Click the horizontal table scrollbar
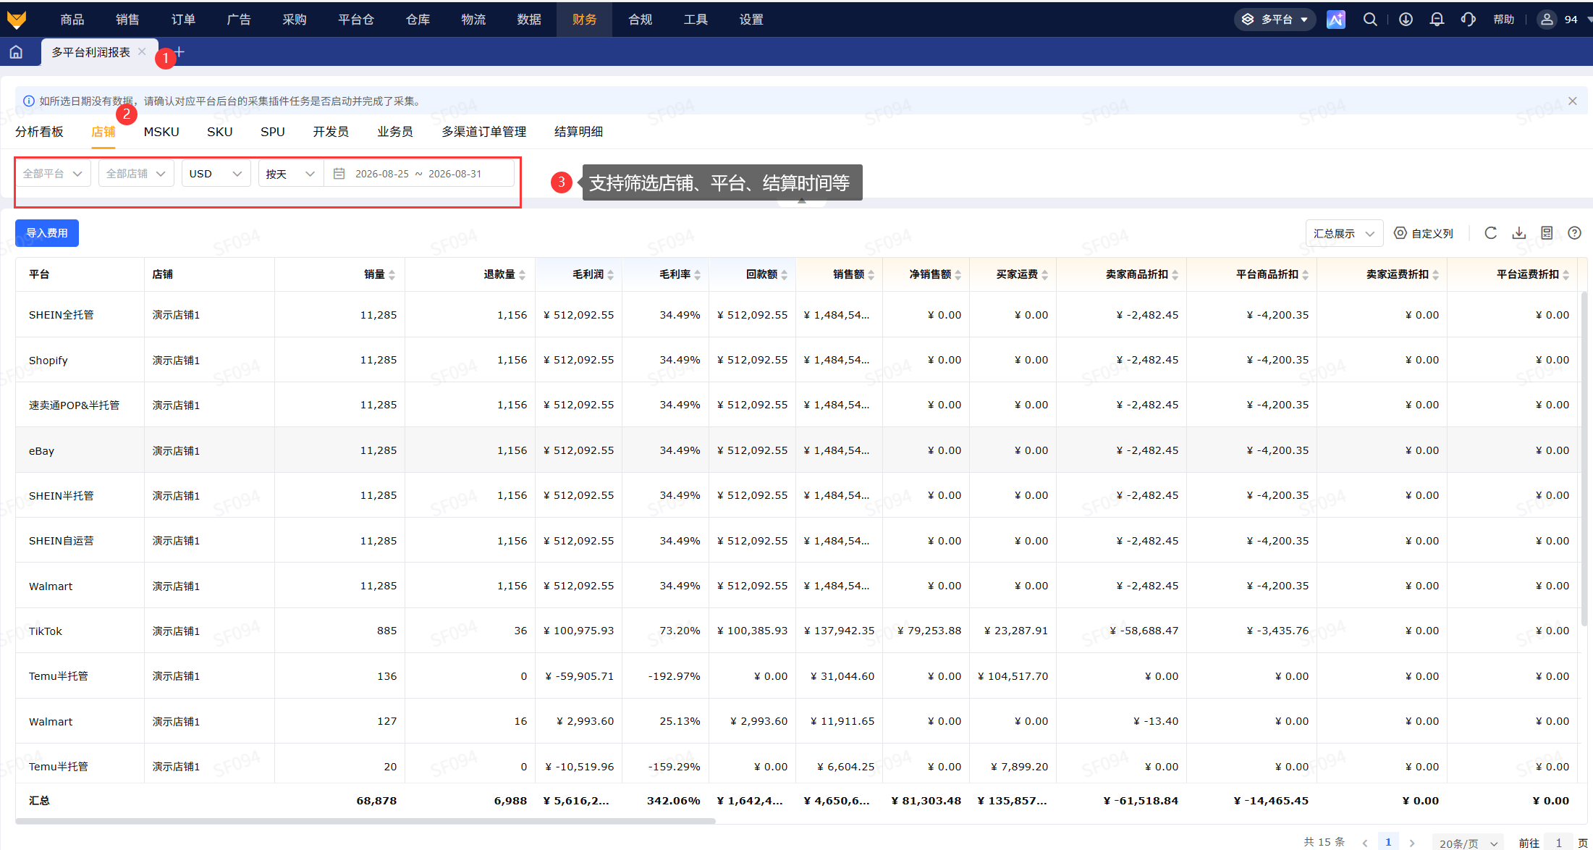This screenshot has height=850, width=1593. [x=365, y=821]
